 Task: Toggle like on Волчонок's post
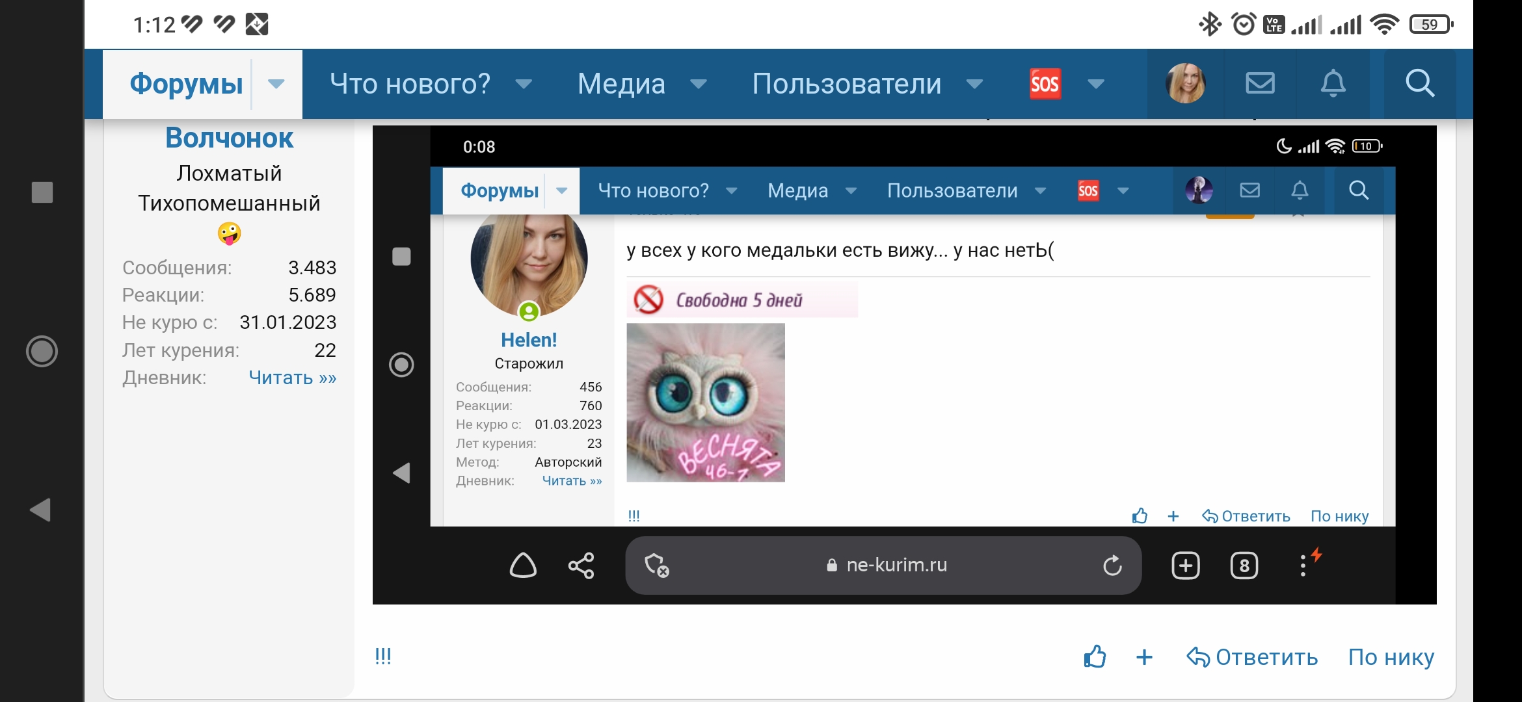pyautogui.click(x=1096, y=658)
